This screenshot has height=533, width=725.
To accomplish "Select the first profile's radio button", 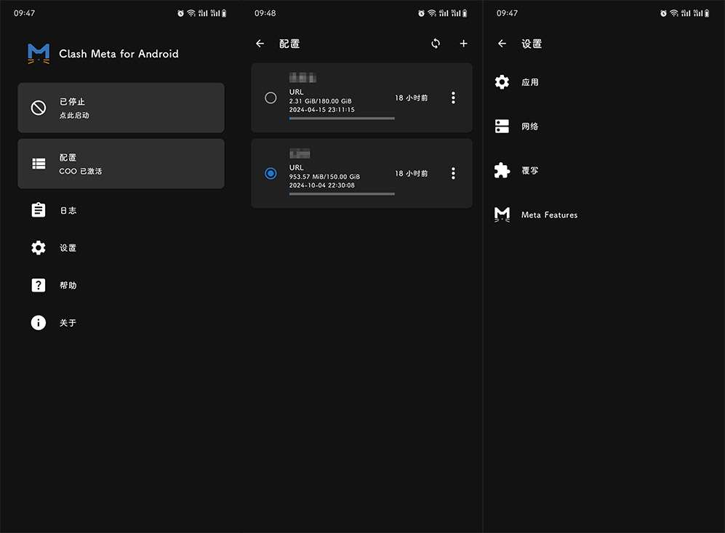I will coord(271,97).
